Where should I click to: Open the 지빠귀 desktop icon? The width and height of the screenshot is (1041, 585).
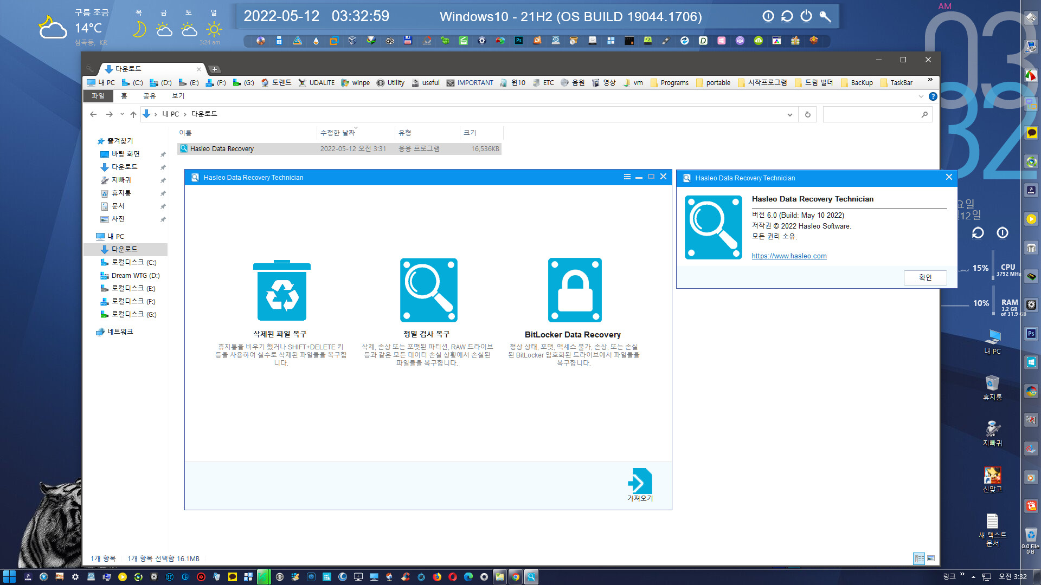992,433
